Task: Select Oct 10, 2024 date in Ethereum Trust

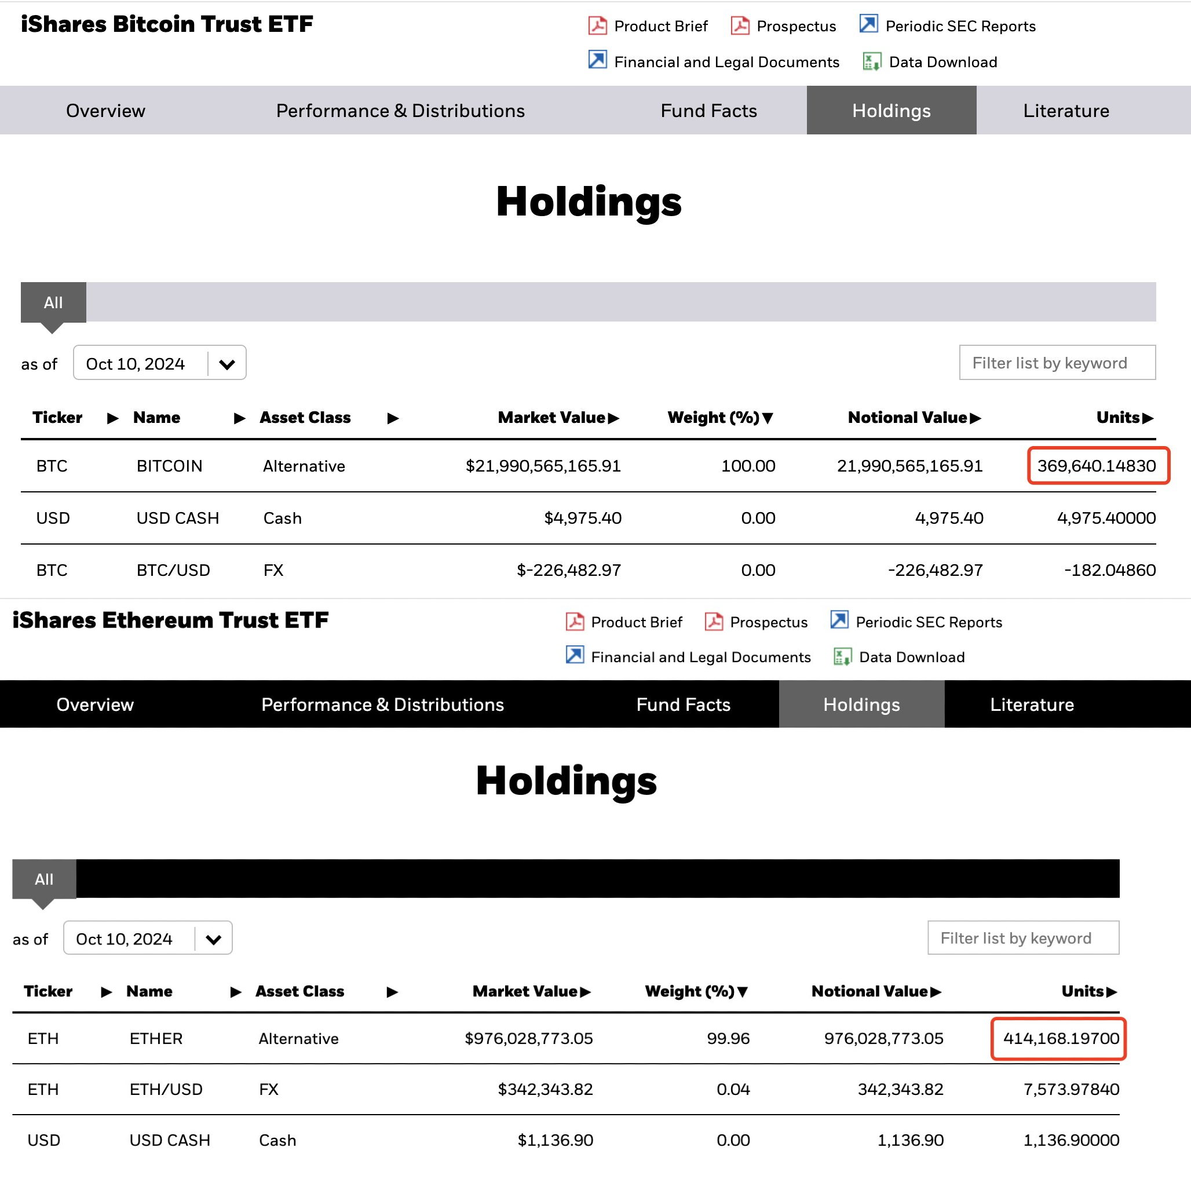Action: pos(124,939)
